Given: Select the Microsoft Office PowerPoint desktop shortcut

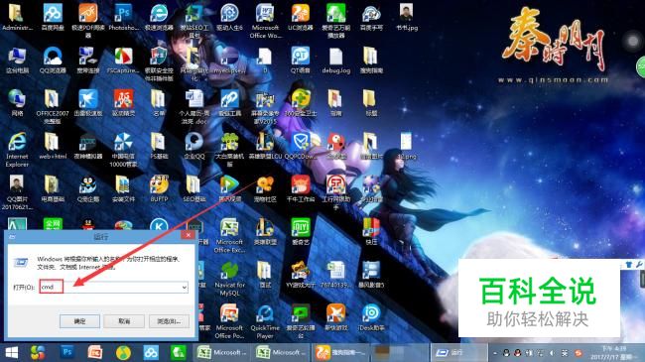Looking at the screenshot, I should pos(229,321).
